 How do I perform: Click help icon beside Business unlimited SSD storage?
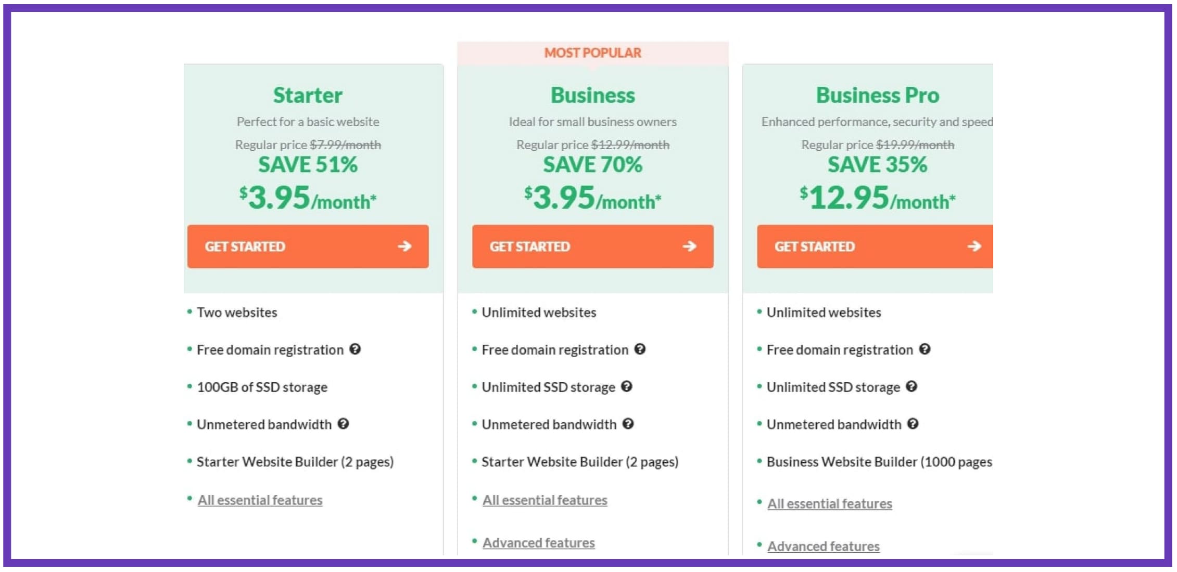point(627,386)
